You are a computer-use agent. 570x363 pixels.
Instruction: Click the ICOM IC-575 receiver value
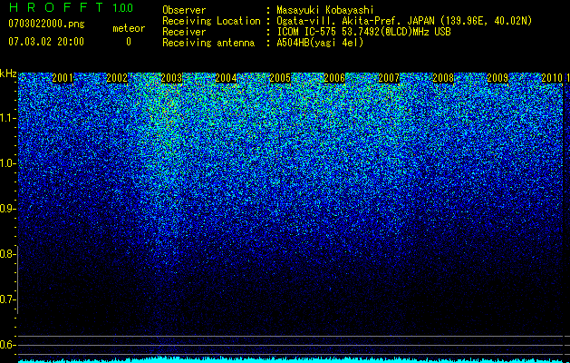pyautogui.click(x=363, y=33)
